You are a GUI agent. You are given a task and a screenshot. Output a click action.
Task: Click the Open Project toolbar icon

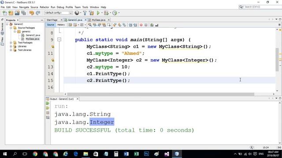coord(17,13)
